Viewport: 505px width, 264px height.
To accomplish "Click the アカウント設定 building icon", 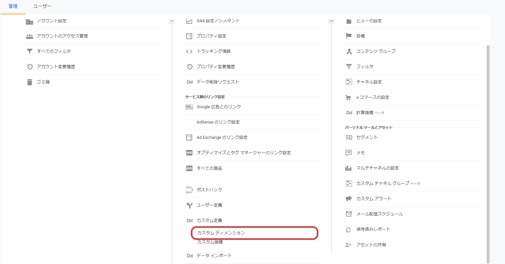I will point(29,22).
